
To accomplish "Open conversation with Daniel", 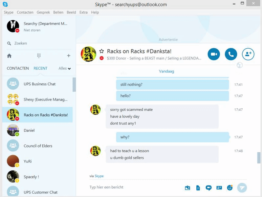I will (x=37, y=130).
